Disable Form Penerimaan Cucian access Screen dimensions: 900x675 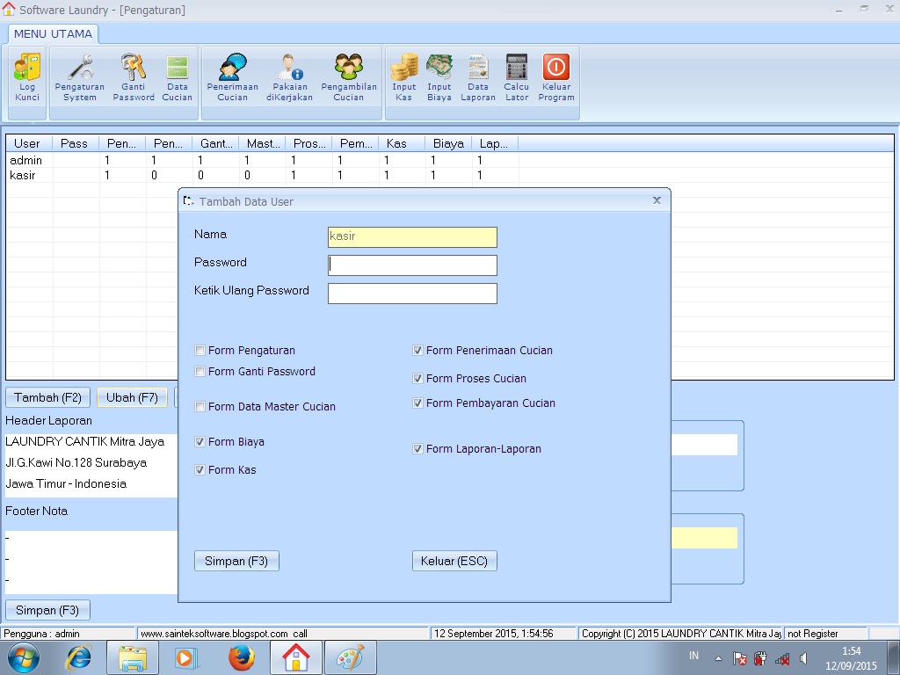coord(417,350)
